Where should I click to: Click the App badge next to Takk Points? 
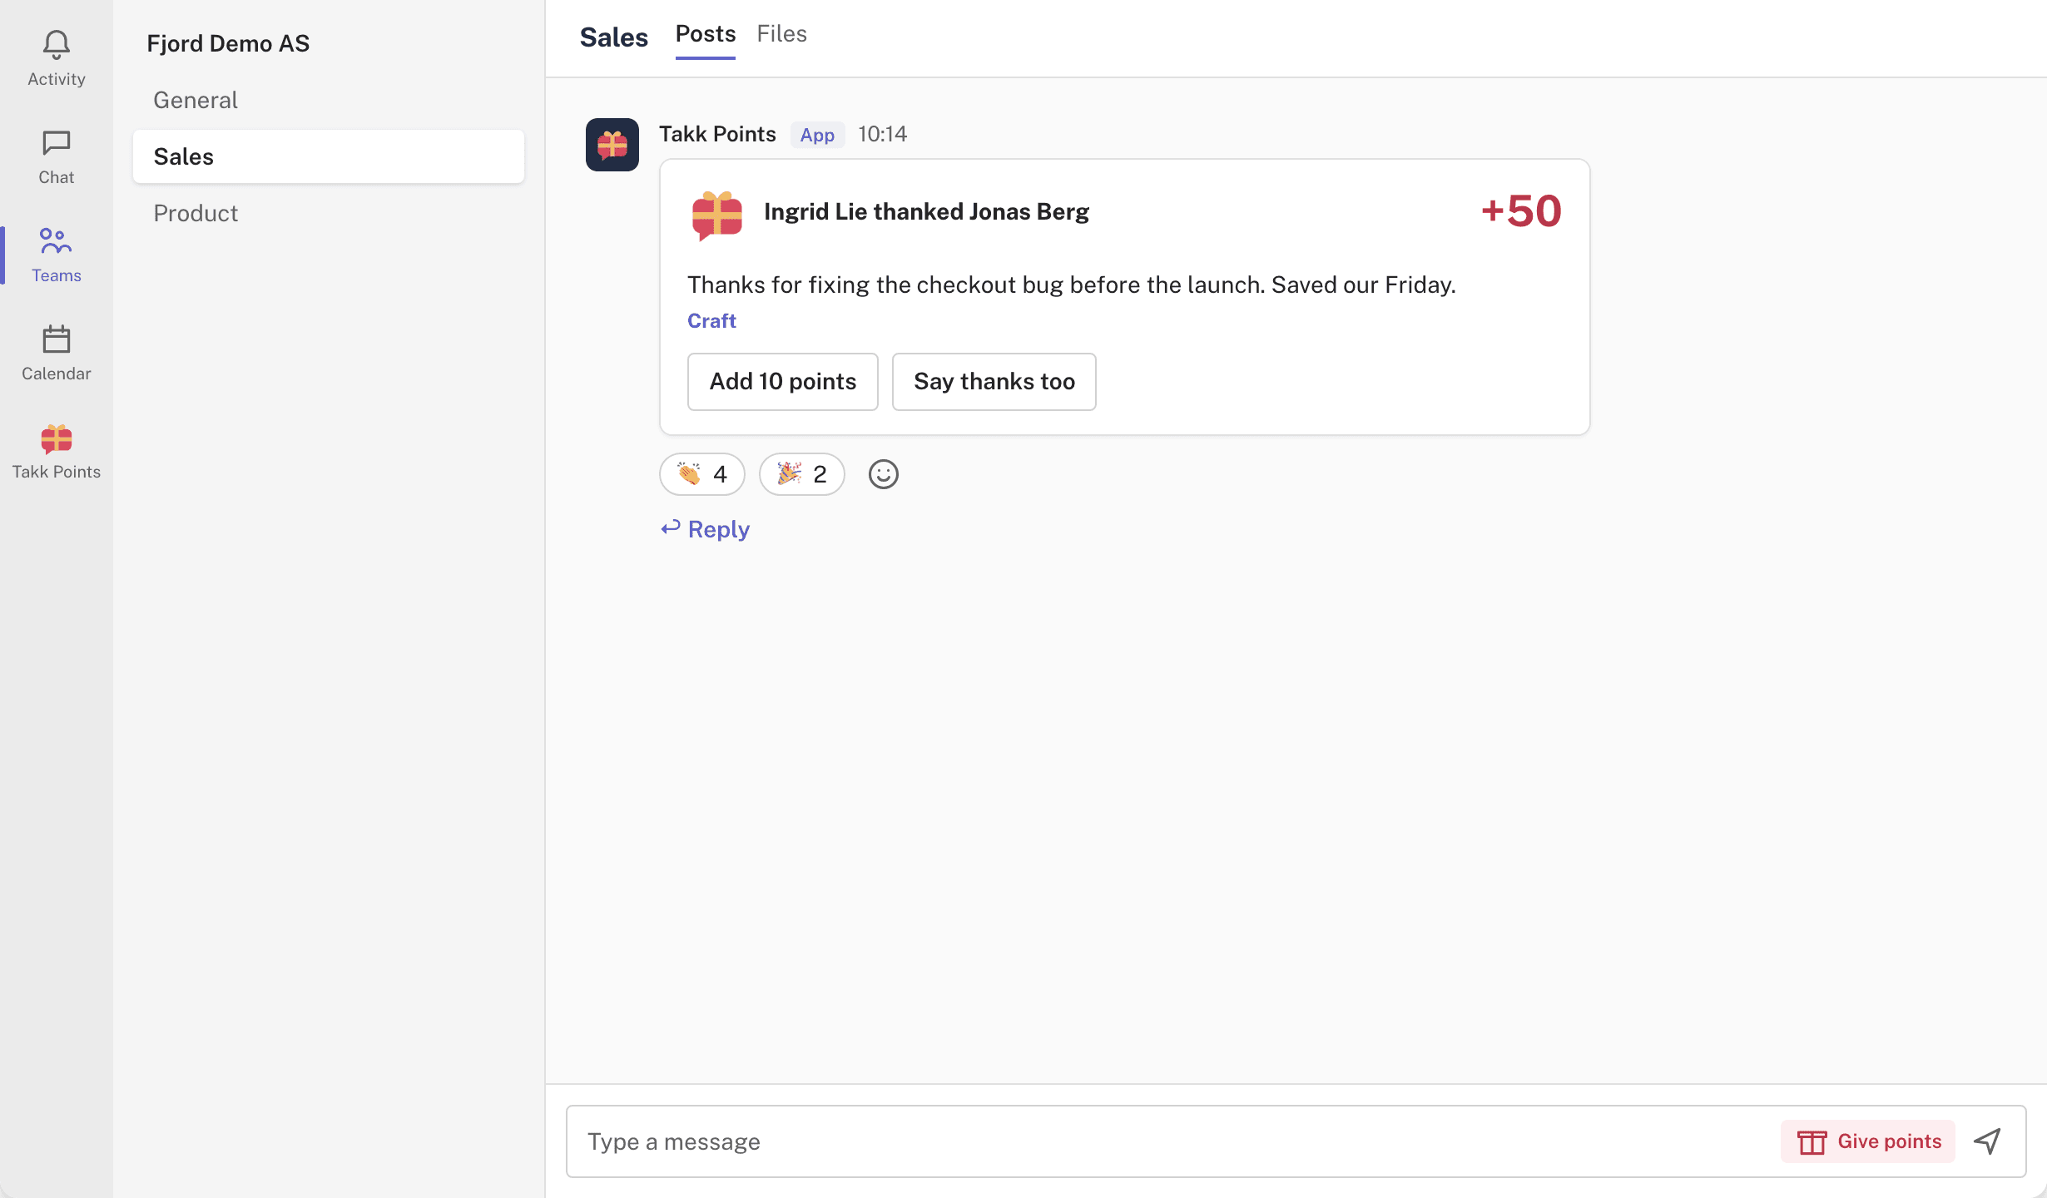[x=817, y=135]
